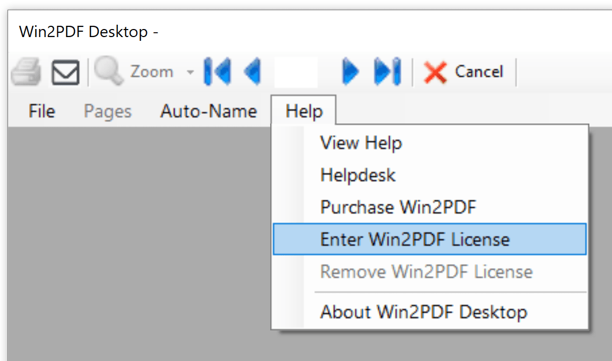Click the red X Cancel button
This screenshot has width=612, height=361.
coord(463,72)
